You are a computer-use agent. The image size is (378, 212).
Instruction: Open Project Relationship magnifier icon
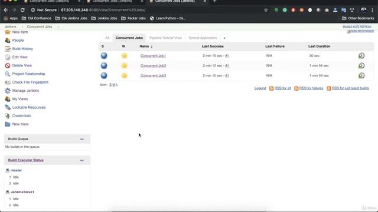pyautogui.click(x=8, y=74)
